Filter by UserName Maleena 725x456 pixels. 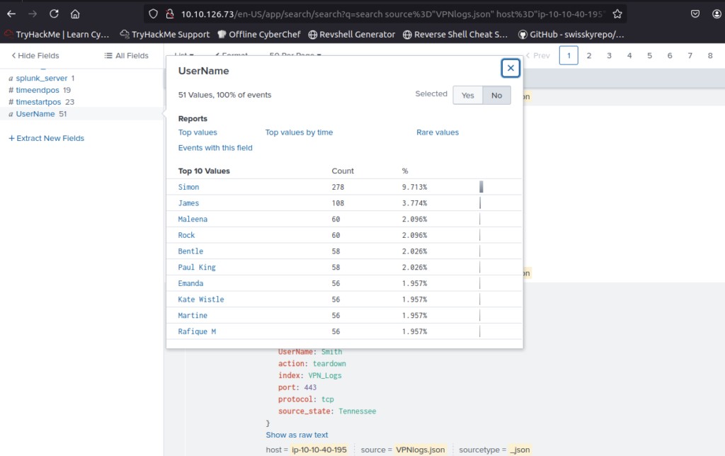193,220
